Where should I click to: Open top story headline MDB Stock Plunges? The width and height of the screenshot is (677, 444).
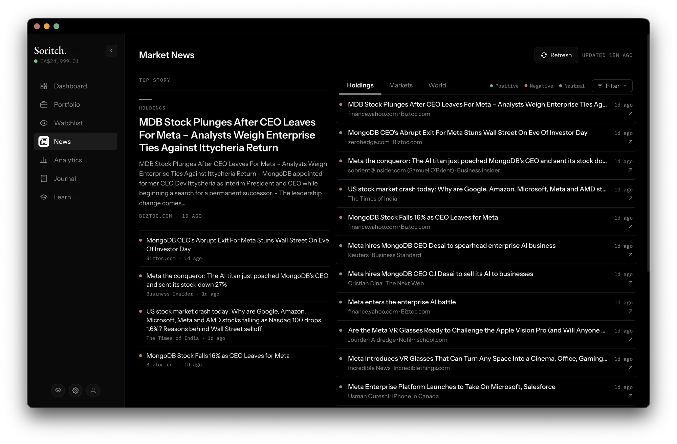[227, 135]
